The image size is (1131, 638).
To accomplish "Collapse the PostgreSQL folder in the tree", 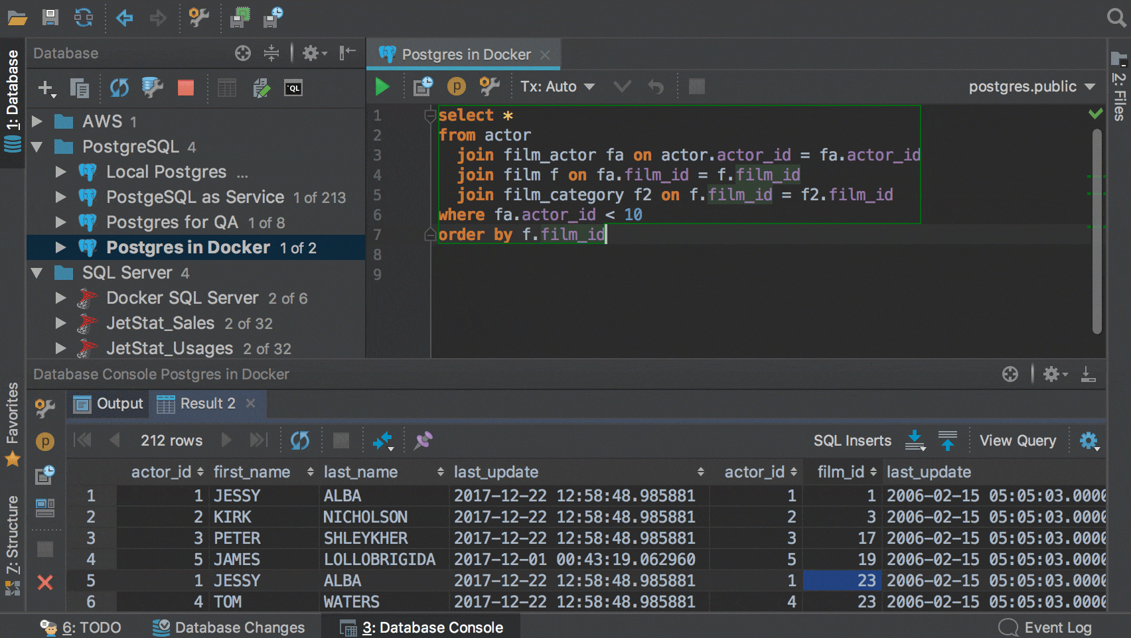I will [37, 147].
